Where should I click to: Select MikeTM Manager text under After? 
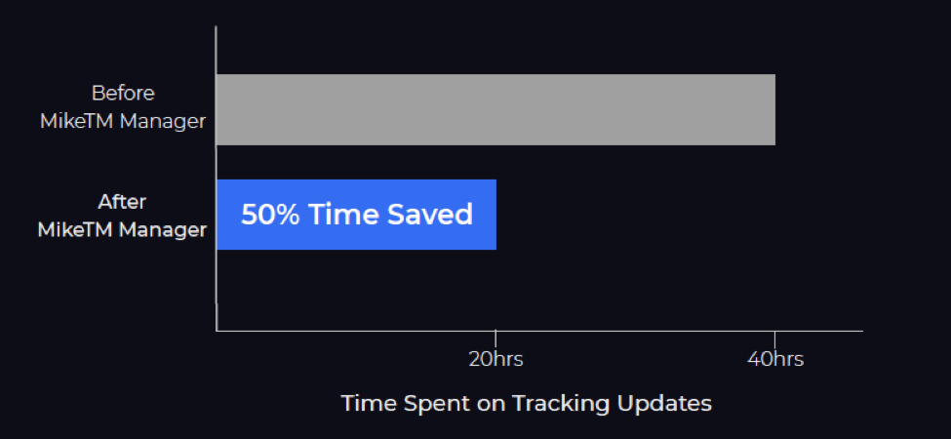coord(122,230)
